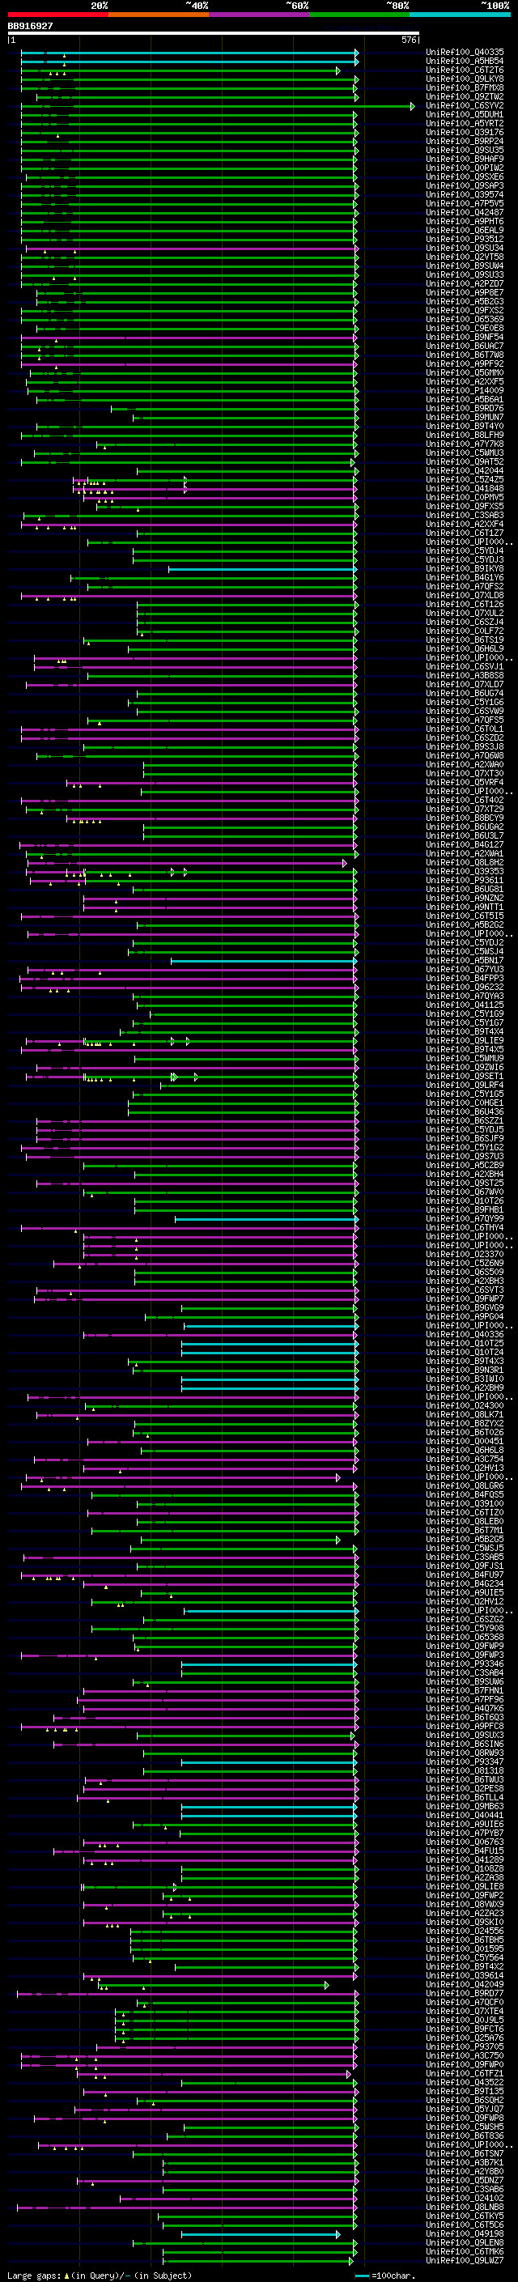Select hit label UniRef100_Q5DUH1
518x2282 pixels.
tap(465, 114)
